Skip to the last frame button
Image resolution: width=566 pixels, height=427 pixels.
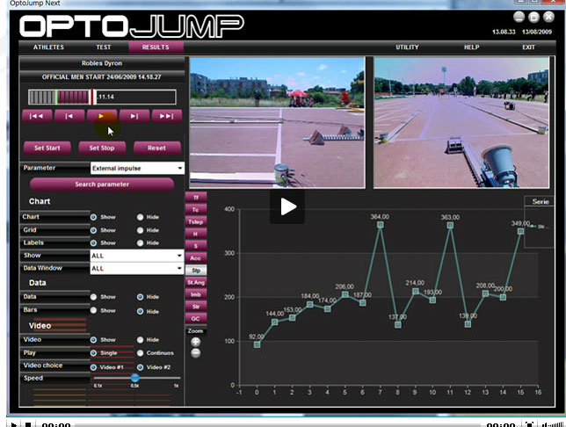[167, 116]
